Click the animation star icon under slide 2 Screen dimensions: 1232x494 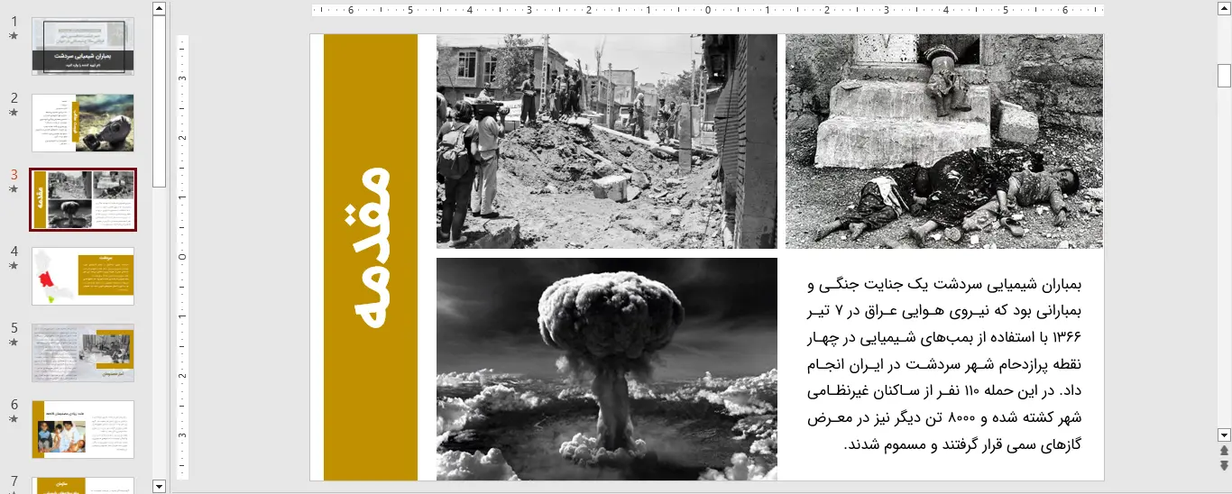pyautogui.click(x=14, y=113)
